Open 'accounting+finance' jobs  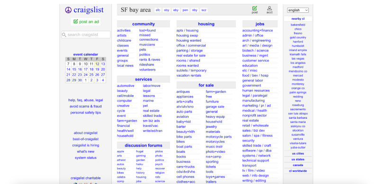[x=257, y=30]
